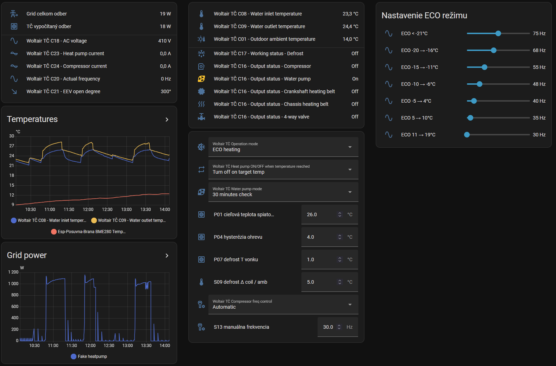The image size is (556, 366).
Task: Click the Water inlet temperature thermometer icon
Action: 201,14
